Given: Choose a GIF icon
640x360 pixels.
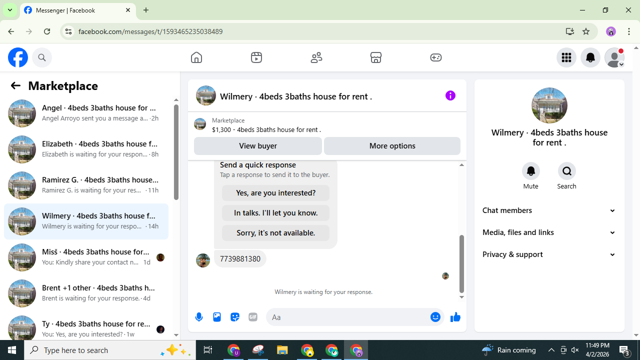Looking at the screenshot, I should [253, 317].
